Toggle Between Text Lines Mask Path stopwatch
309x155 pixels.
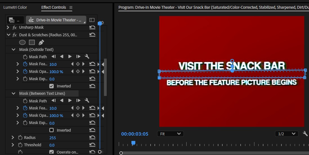click(25, 101)
